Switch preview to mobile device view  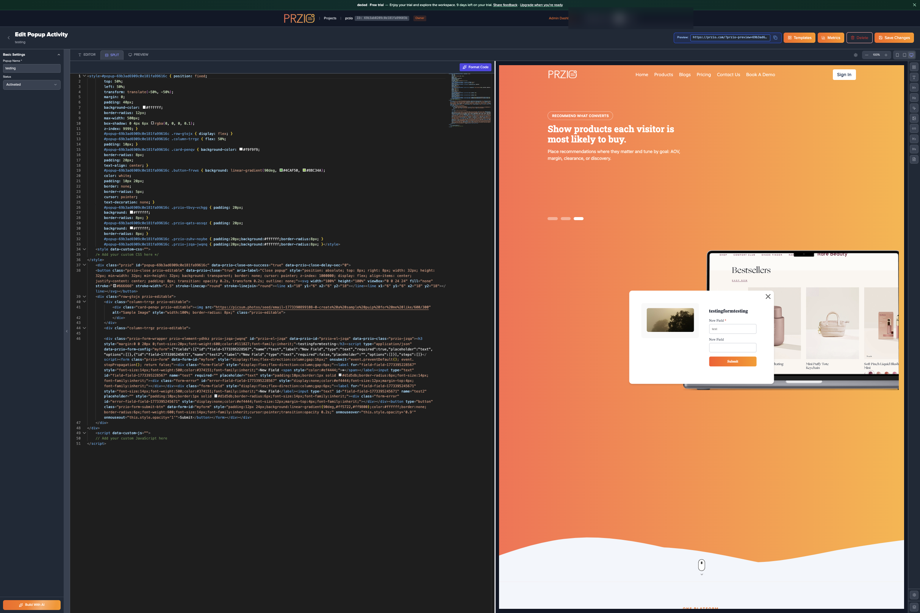[x=897, y=55]
